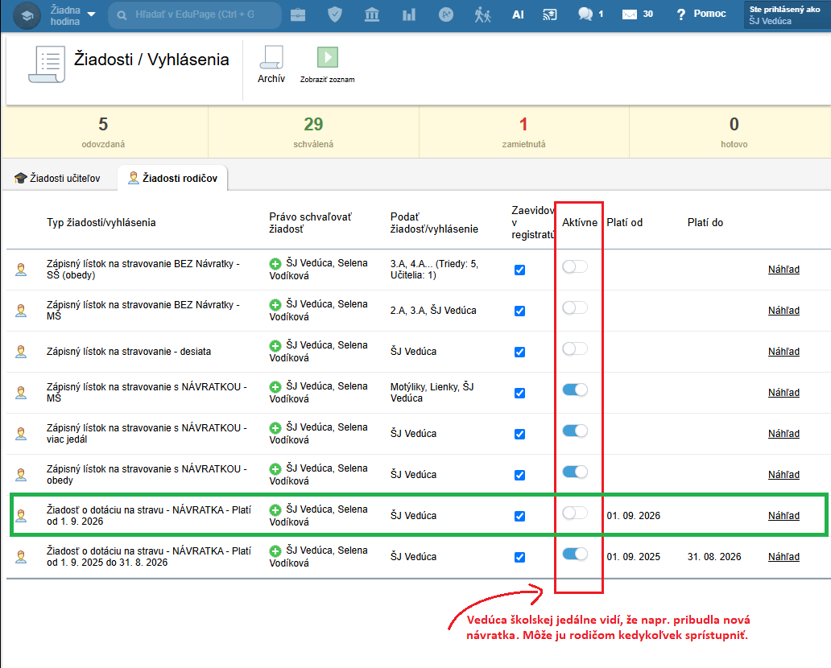Uncheck registratúra checkbox for BEZ Návratky MŠ row
The image size is (831, 668).
(x=520, y=311)
